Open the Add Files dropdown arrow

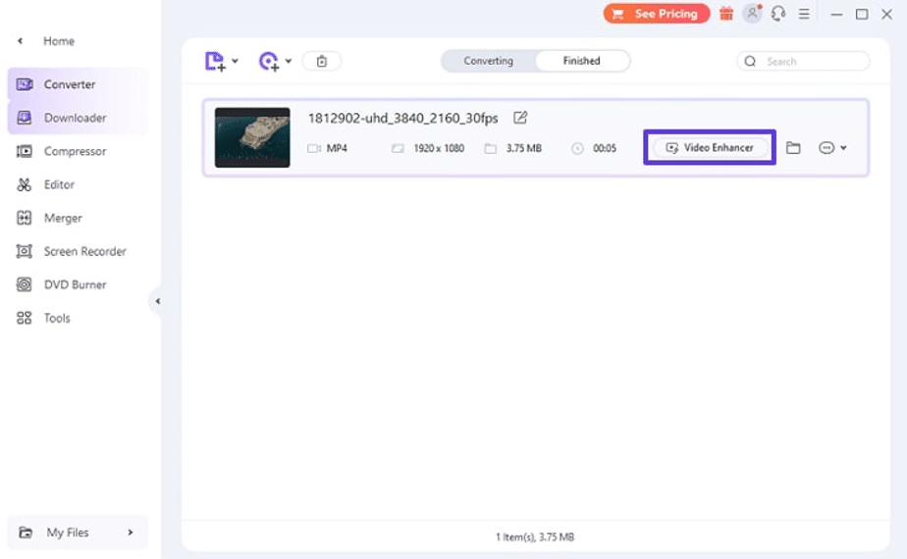(235, 61)
